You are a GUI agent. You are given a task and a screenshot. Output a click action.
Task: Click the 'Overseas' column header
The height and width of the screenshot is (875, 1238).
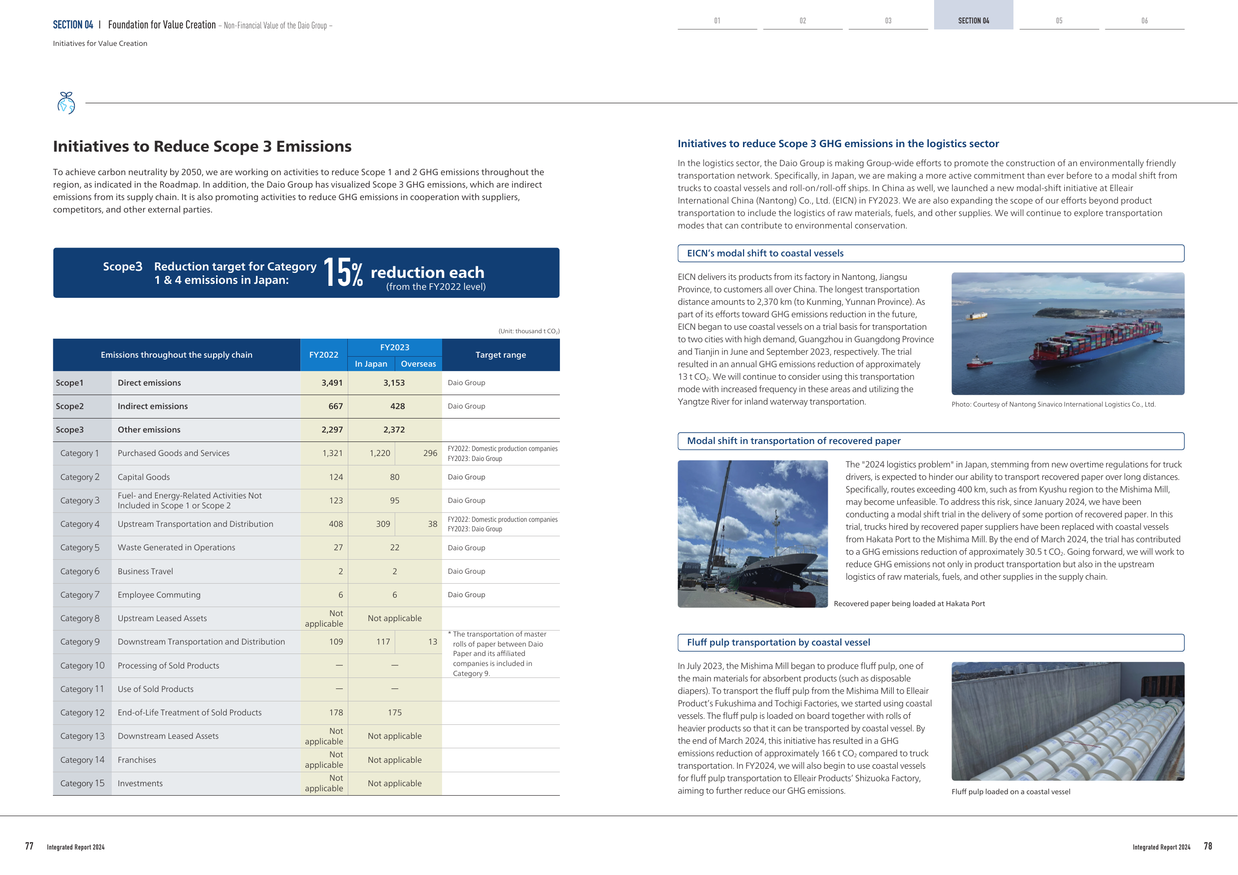(419, 364)
